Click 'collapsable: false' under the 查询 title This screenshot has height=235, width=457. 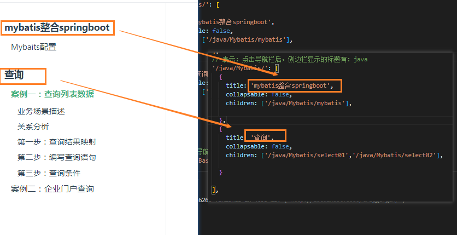click(x=258, y=146)
